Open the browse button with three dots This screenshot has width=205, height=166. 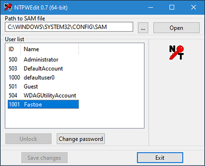pos(143,28)
